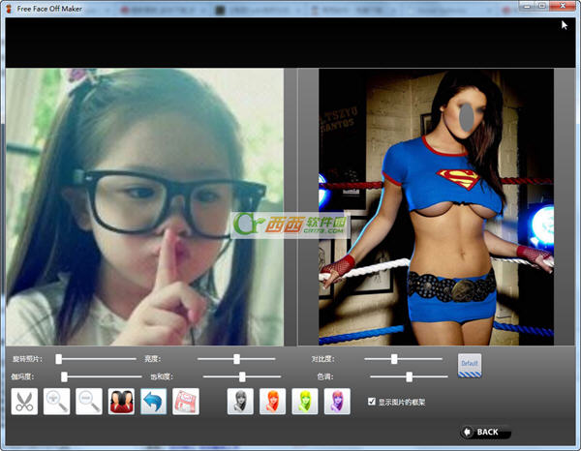Image resolution: width=581 pixels, height=451 pixels.
Task: Go back using the BACK button
Action: pyautogui.click(x=485, y=432)
